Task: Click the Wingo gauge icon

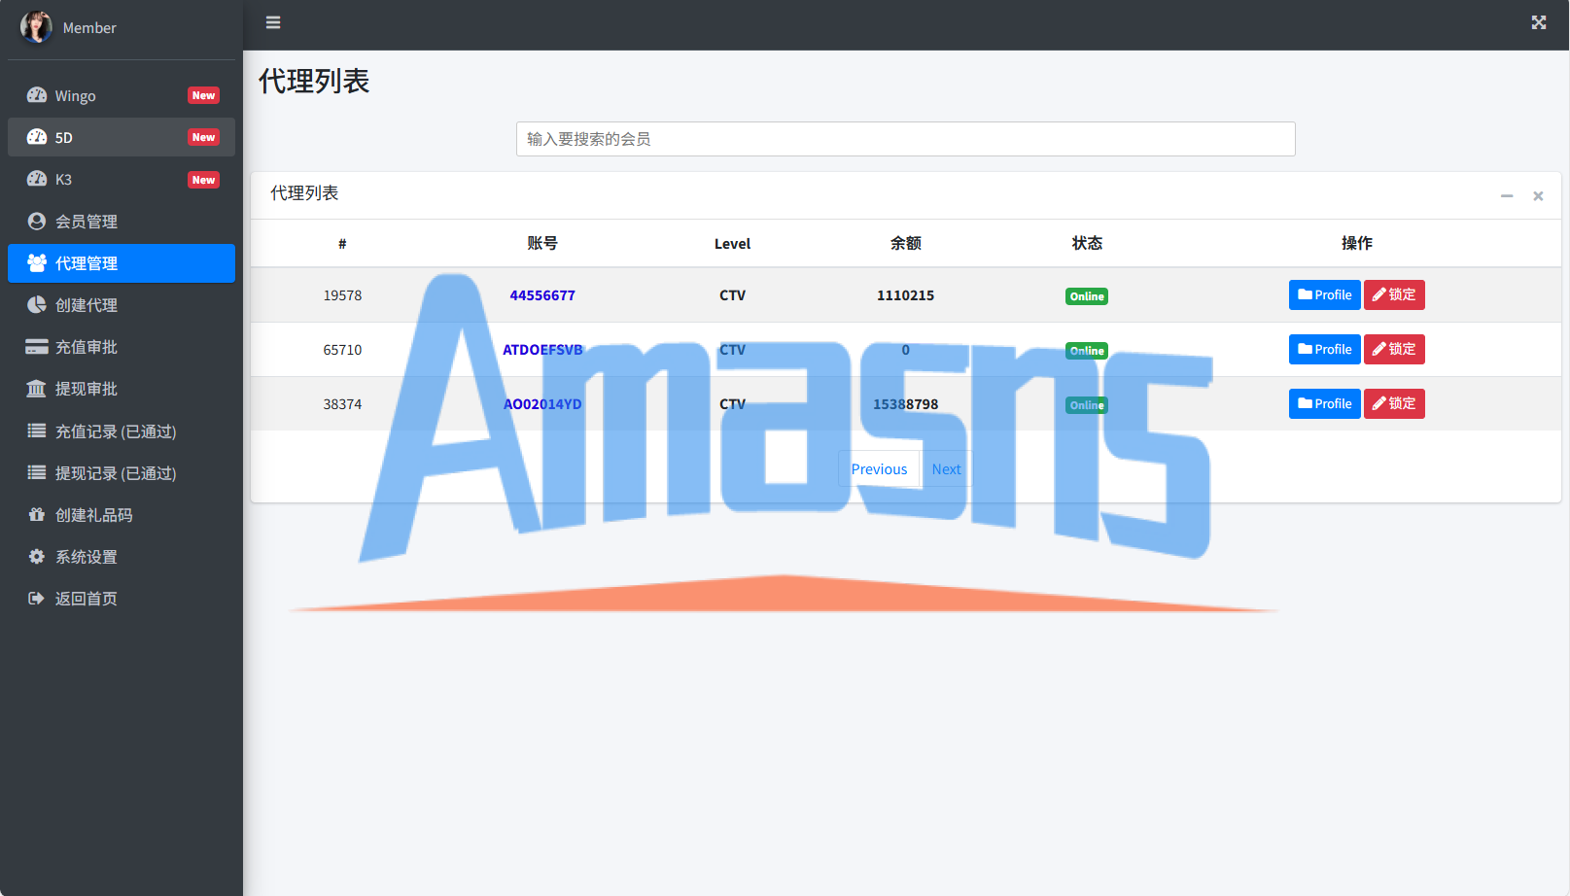Action: click(37, 95)
